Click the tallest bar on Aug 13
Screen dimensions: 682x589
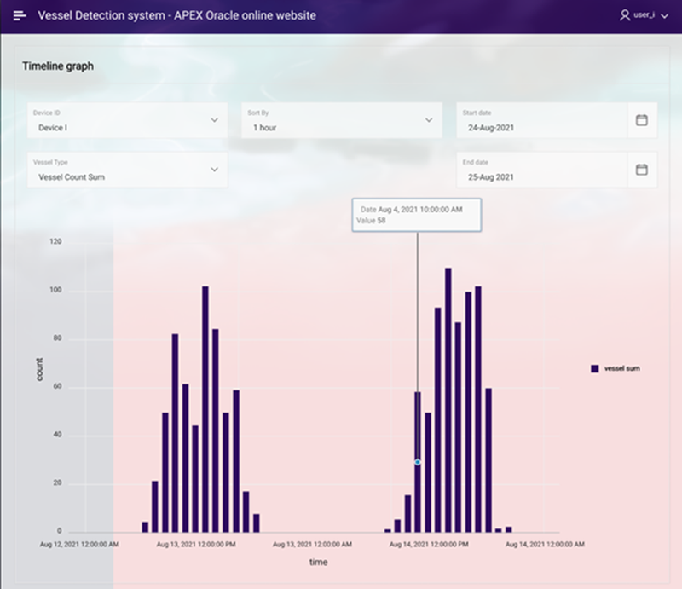coord(205,409)
